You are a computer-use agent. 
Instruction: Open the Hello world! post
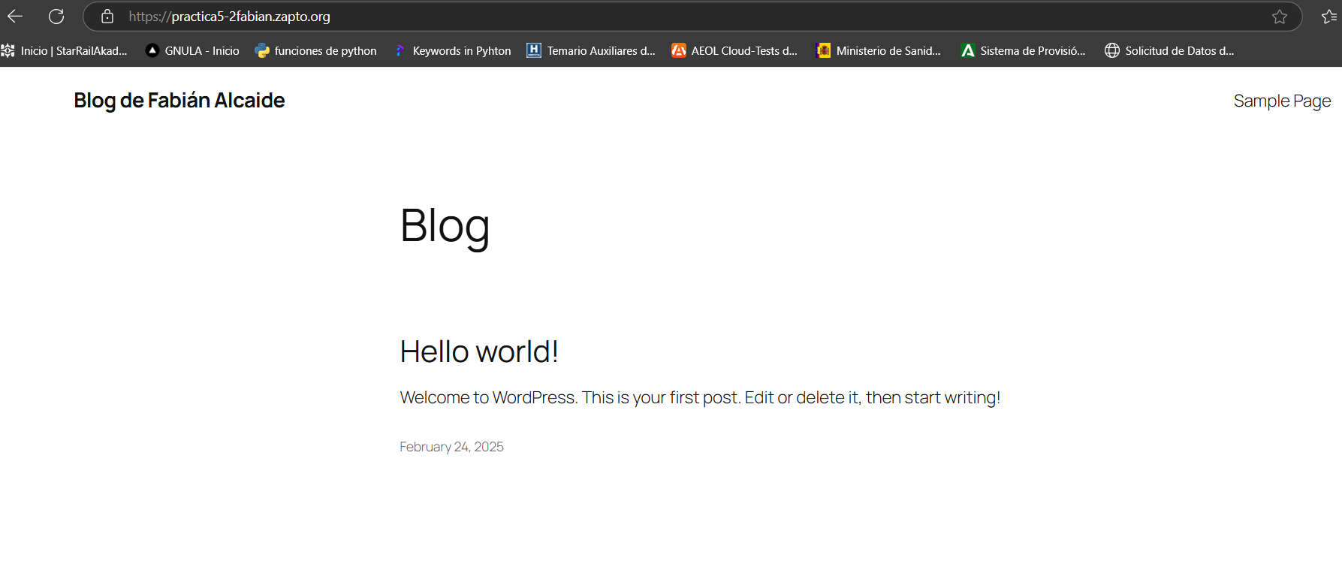click(479, 351)
